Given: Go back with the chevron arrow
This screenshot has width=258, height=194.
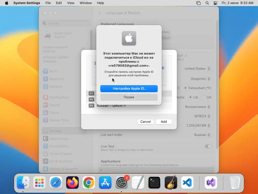Looking at the screenshot, I should (x=100, y=13).
